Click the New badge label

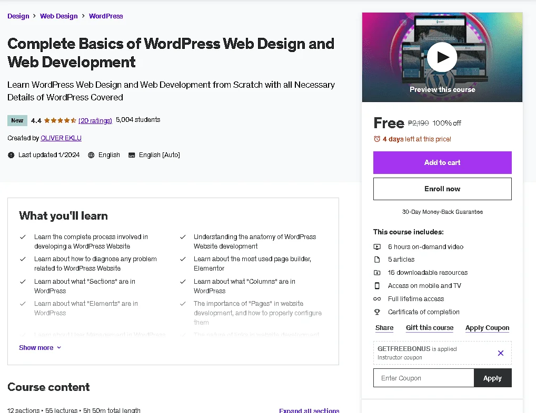click(x=17, y=120)
